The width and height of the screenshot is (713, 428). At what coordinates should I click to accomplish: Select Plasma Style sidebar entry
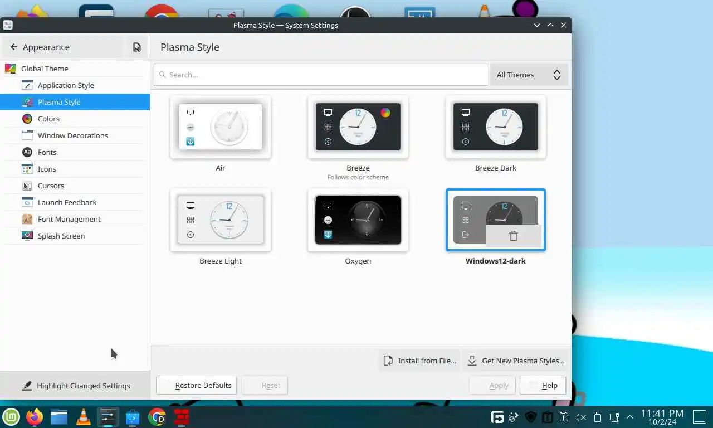[75, 102]
